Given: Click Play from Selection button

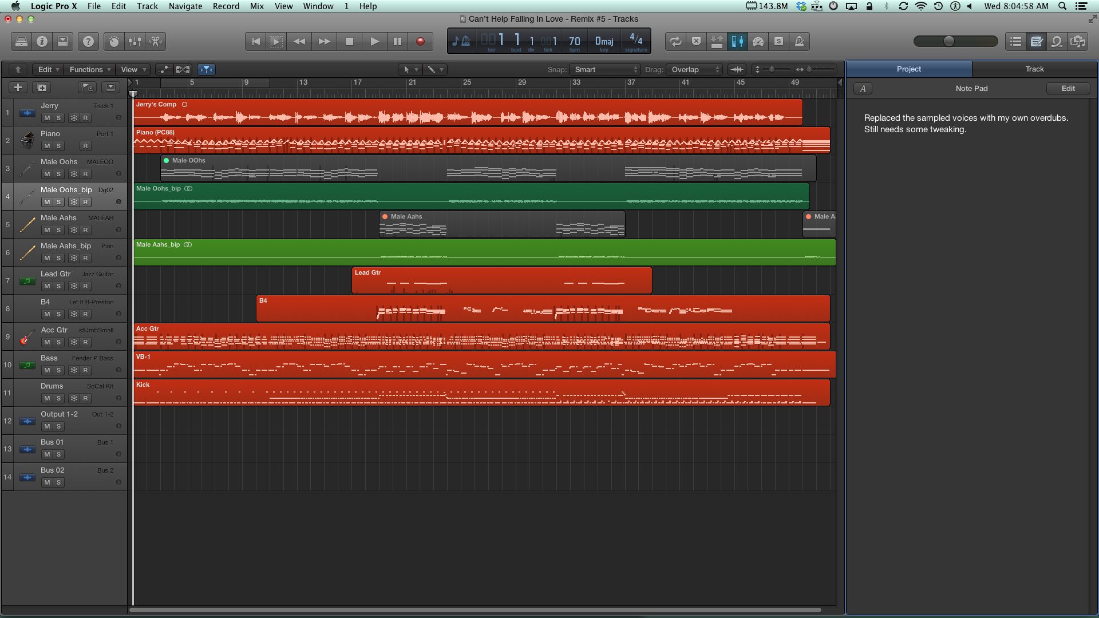Looking at the screenshot, I should coord(276,41).
